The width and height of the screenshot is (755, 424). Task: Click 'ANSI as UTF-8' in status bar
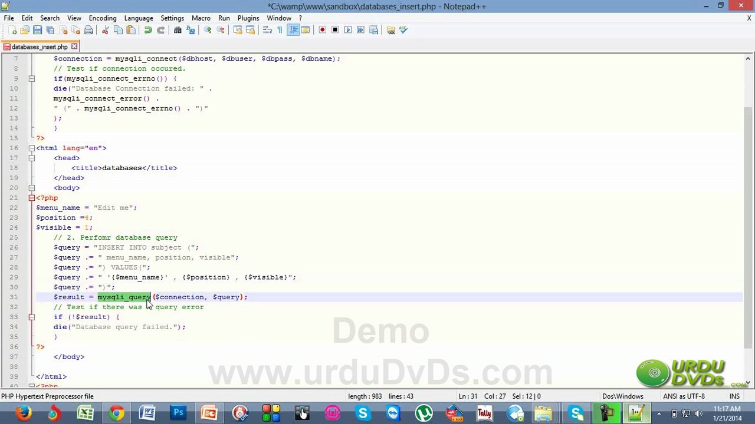[684, 396]
